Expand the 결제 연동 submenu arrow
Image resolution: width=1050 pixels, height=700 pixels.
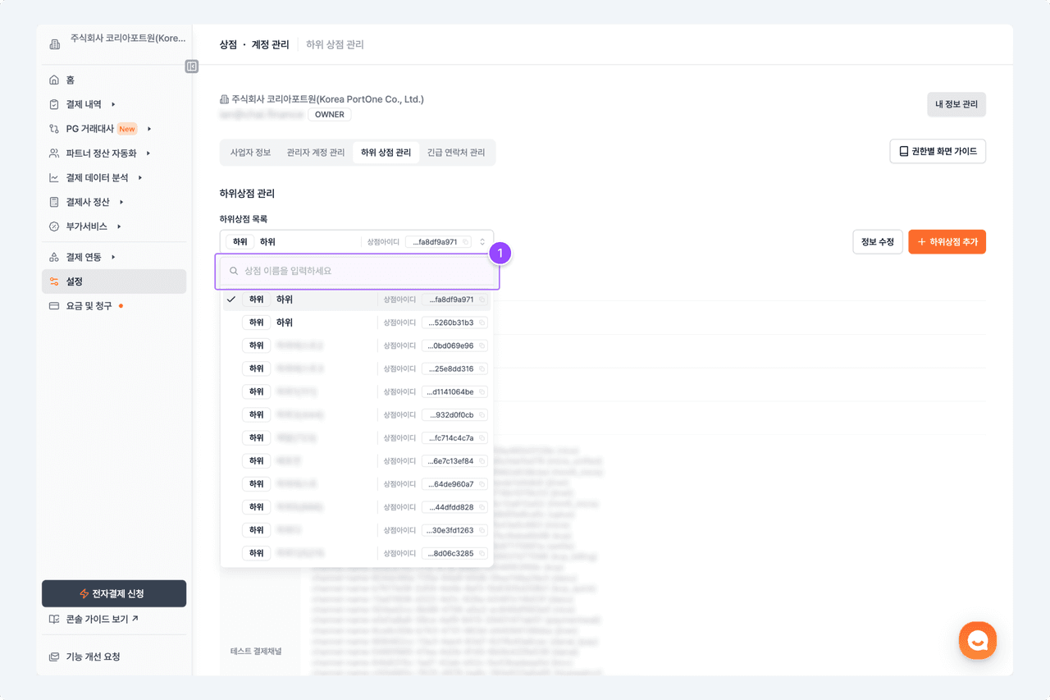113,258
